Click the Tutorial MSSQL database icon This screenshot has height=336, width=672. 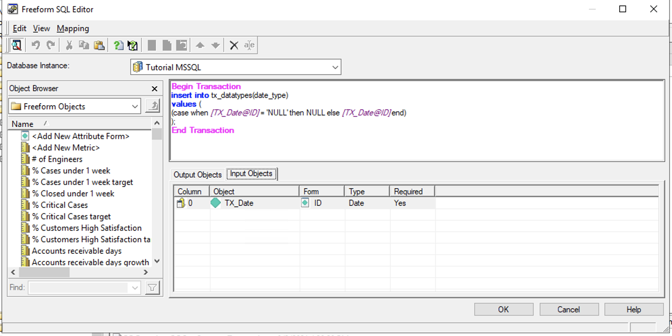point(138,67)
